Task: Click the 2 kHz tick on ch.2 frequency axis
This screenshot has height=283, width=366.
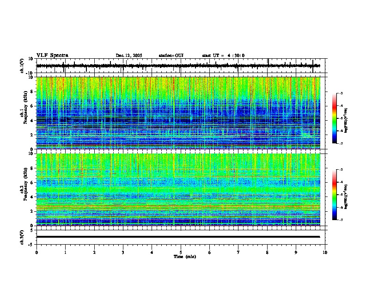Action: click(32, 211)
